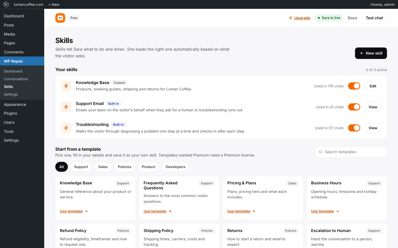Screen dimensions: 398x248
Task: Edit the Knowledge Base skill
Action: tap(373, 86)
